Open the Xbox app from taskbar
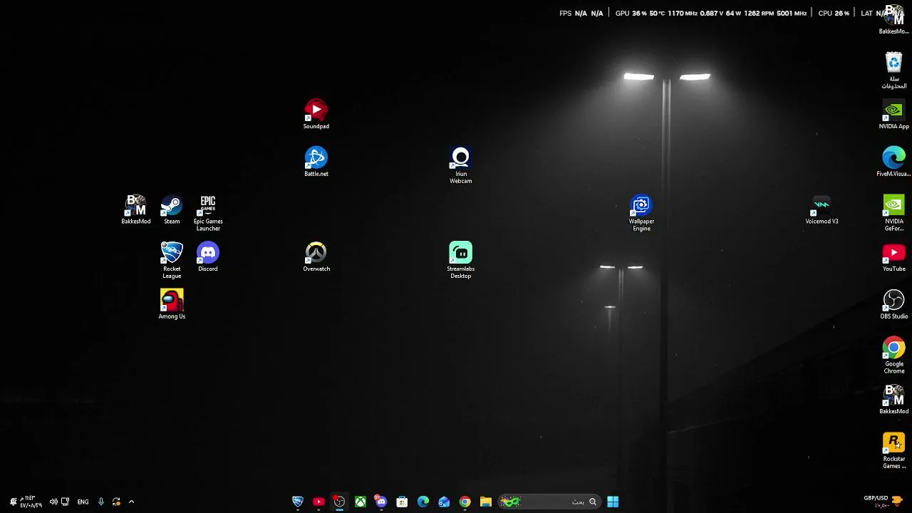This screenshot has height=513, width=912. [361, 502]
